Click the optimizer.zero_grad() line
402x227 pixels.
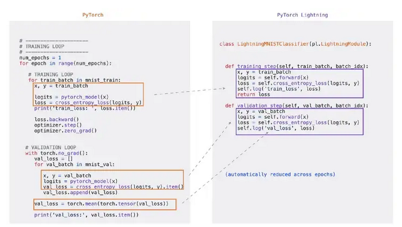pyautogui.click(x=65, y=131)
